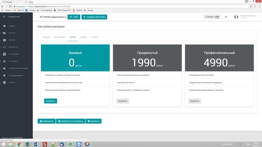The width and height of the screenshot is (262, 147).
Task: Close the Магазин browser tab
Action: click(26, 2)
